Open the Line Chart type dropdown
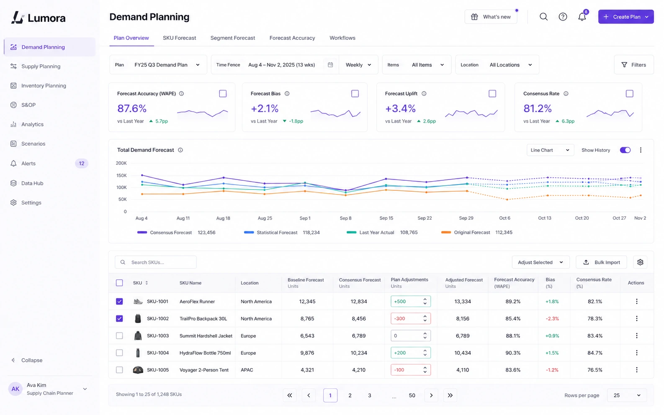 (x=550, y=150)
